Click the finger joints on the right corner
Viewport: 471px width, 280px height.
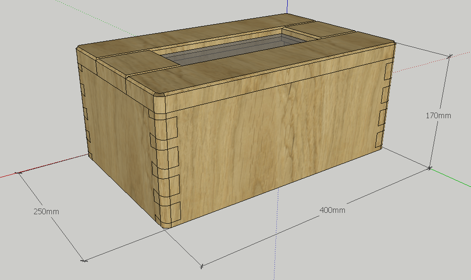[x=384, y=105]
